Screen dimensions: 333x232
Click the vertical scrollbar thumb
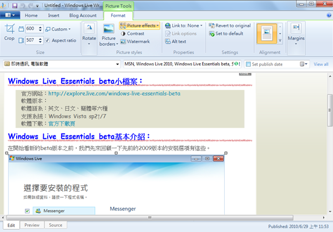330,110
